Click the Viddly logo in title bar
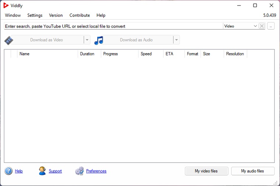The image size is (280, 186). (x=6, y=6)
